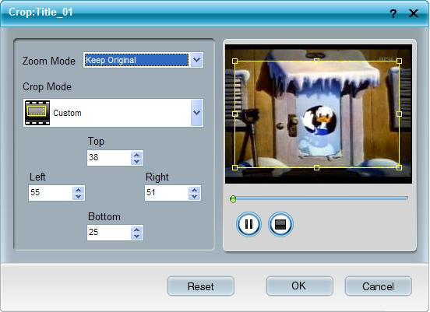Expand the Crop Mode dropdown arrow
Screen dimensions: 430x312
click(196, 113)
